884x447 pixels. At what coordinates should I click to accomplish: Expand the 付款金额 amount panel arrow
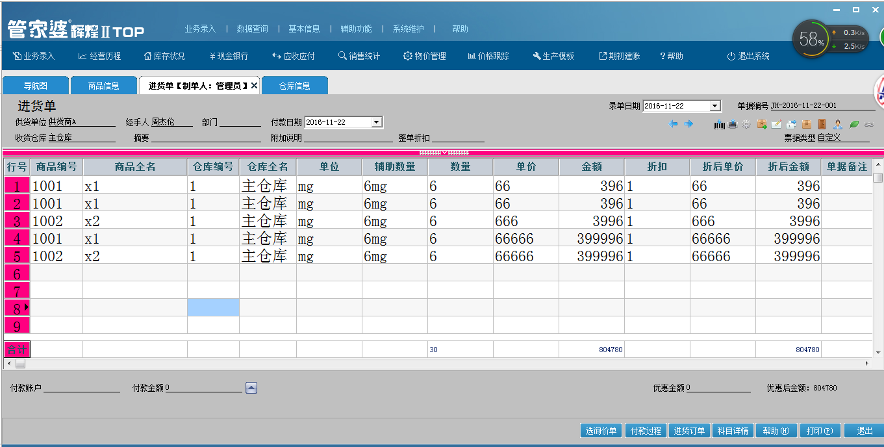[x=251, y=387]
